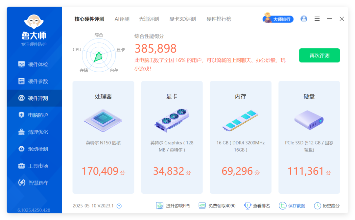Click the 111,361 disk score
The width and height of the screenshot is (355, 220).
coord(306,171)
